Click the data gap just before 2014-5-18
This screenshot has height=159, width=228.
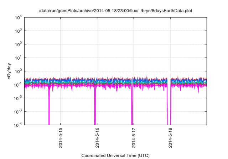pos(169,104)
